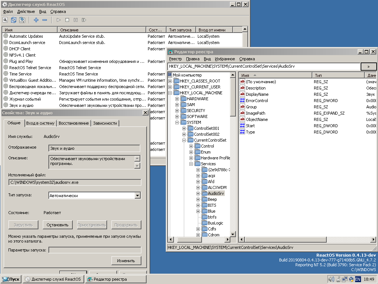Expand ControlSet001 registry key
This screenshot has width=378, height=284.
point(184,128)
